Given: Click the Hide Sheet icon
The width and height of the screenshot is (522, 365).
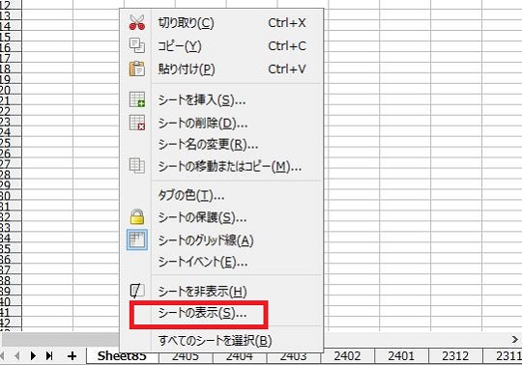Looking at the screenshot, I should click(137, 292).
